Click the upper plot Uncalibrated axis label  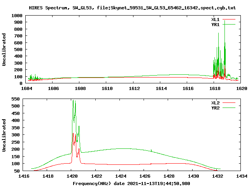4,49
